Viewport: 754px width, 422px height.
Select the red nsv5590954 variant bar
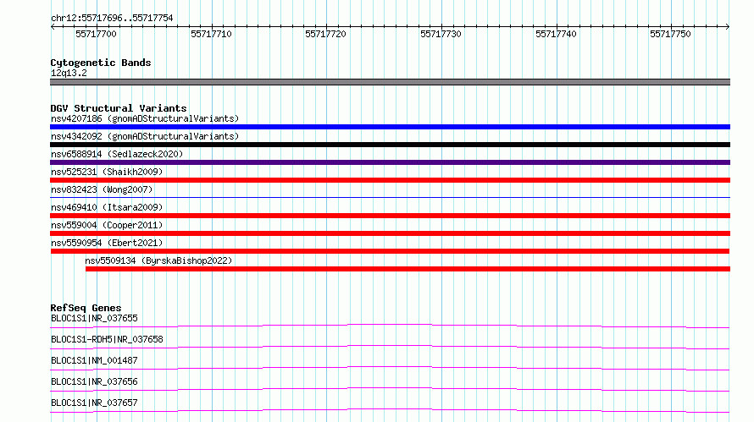click(390, 251)
